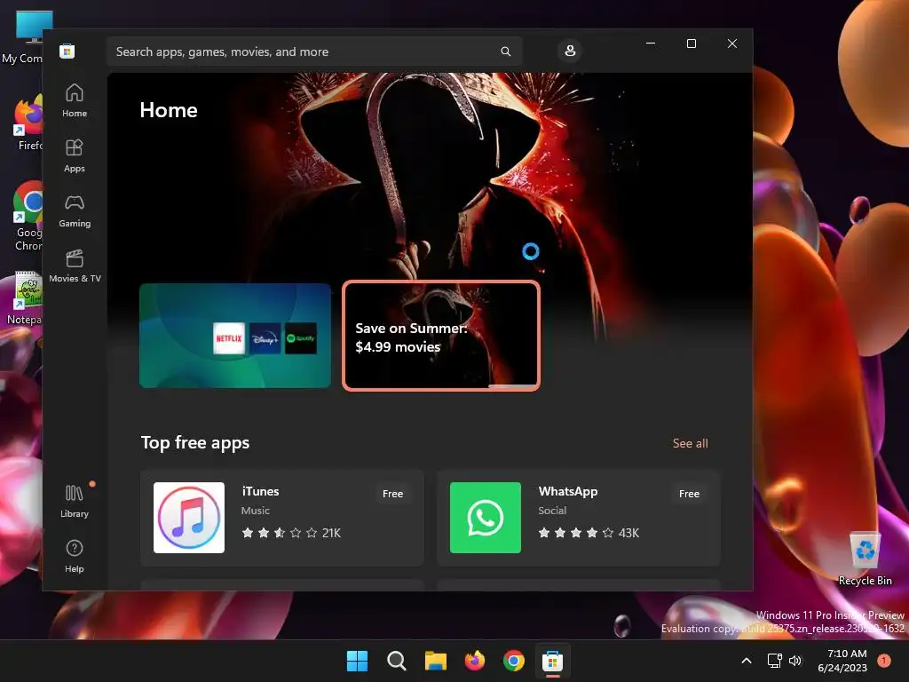Open File Explorer from the taskbar

click(435, 661)
